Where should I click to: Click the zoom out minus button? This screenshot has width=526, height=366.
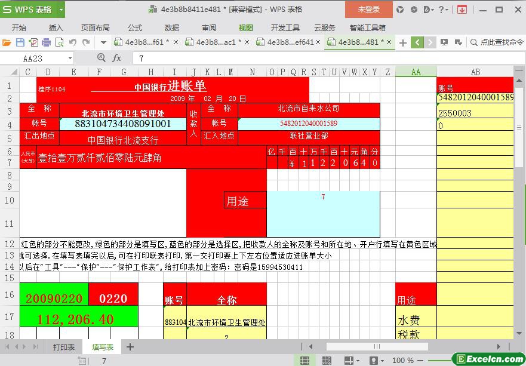(x=422, y=361)
